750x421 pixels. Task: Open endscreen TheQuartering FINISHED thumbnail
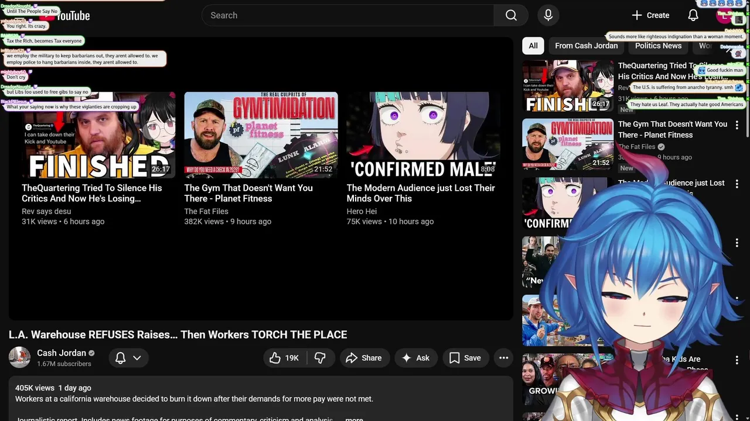coord(98,135)
